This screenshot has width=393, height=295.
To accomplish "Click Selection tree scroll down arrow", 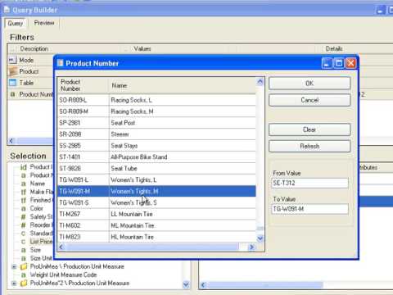I will (x=186, y=284).
